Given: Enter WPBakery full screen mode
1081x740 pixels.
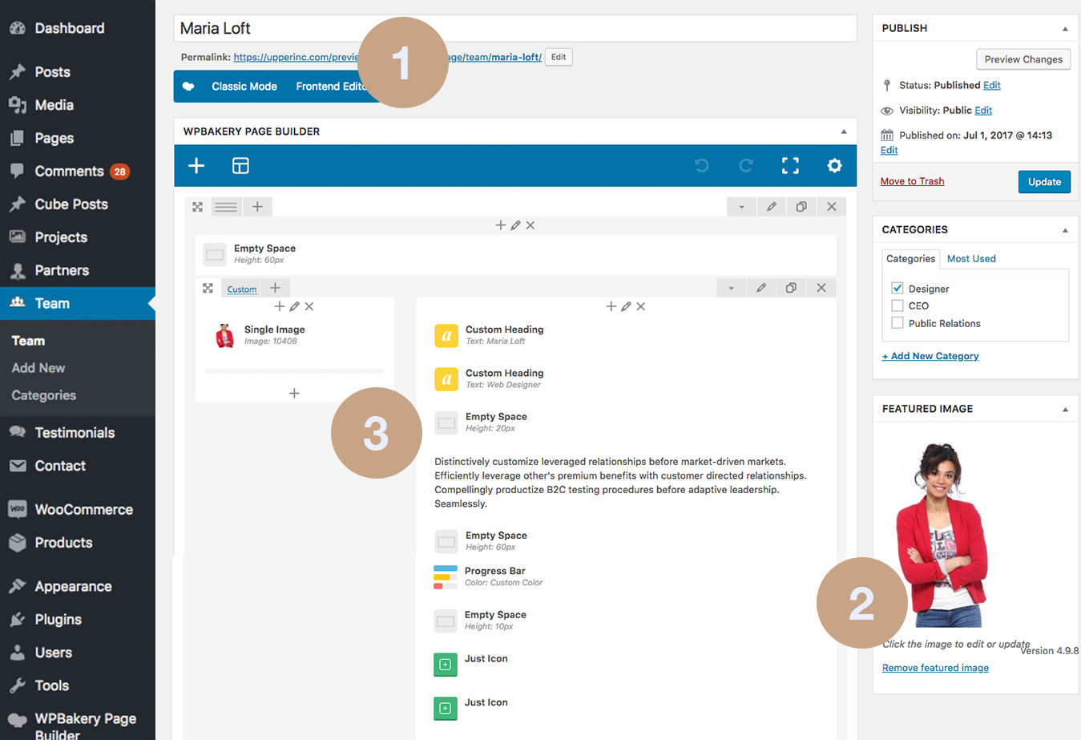Looking at the screenshot, I should pyautogui.click(x=790, y=166).
